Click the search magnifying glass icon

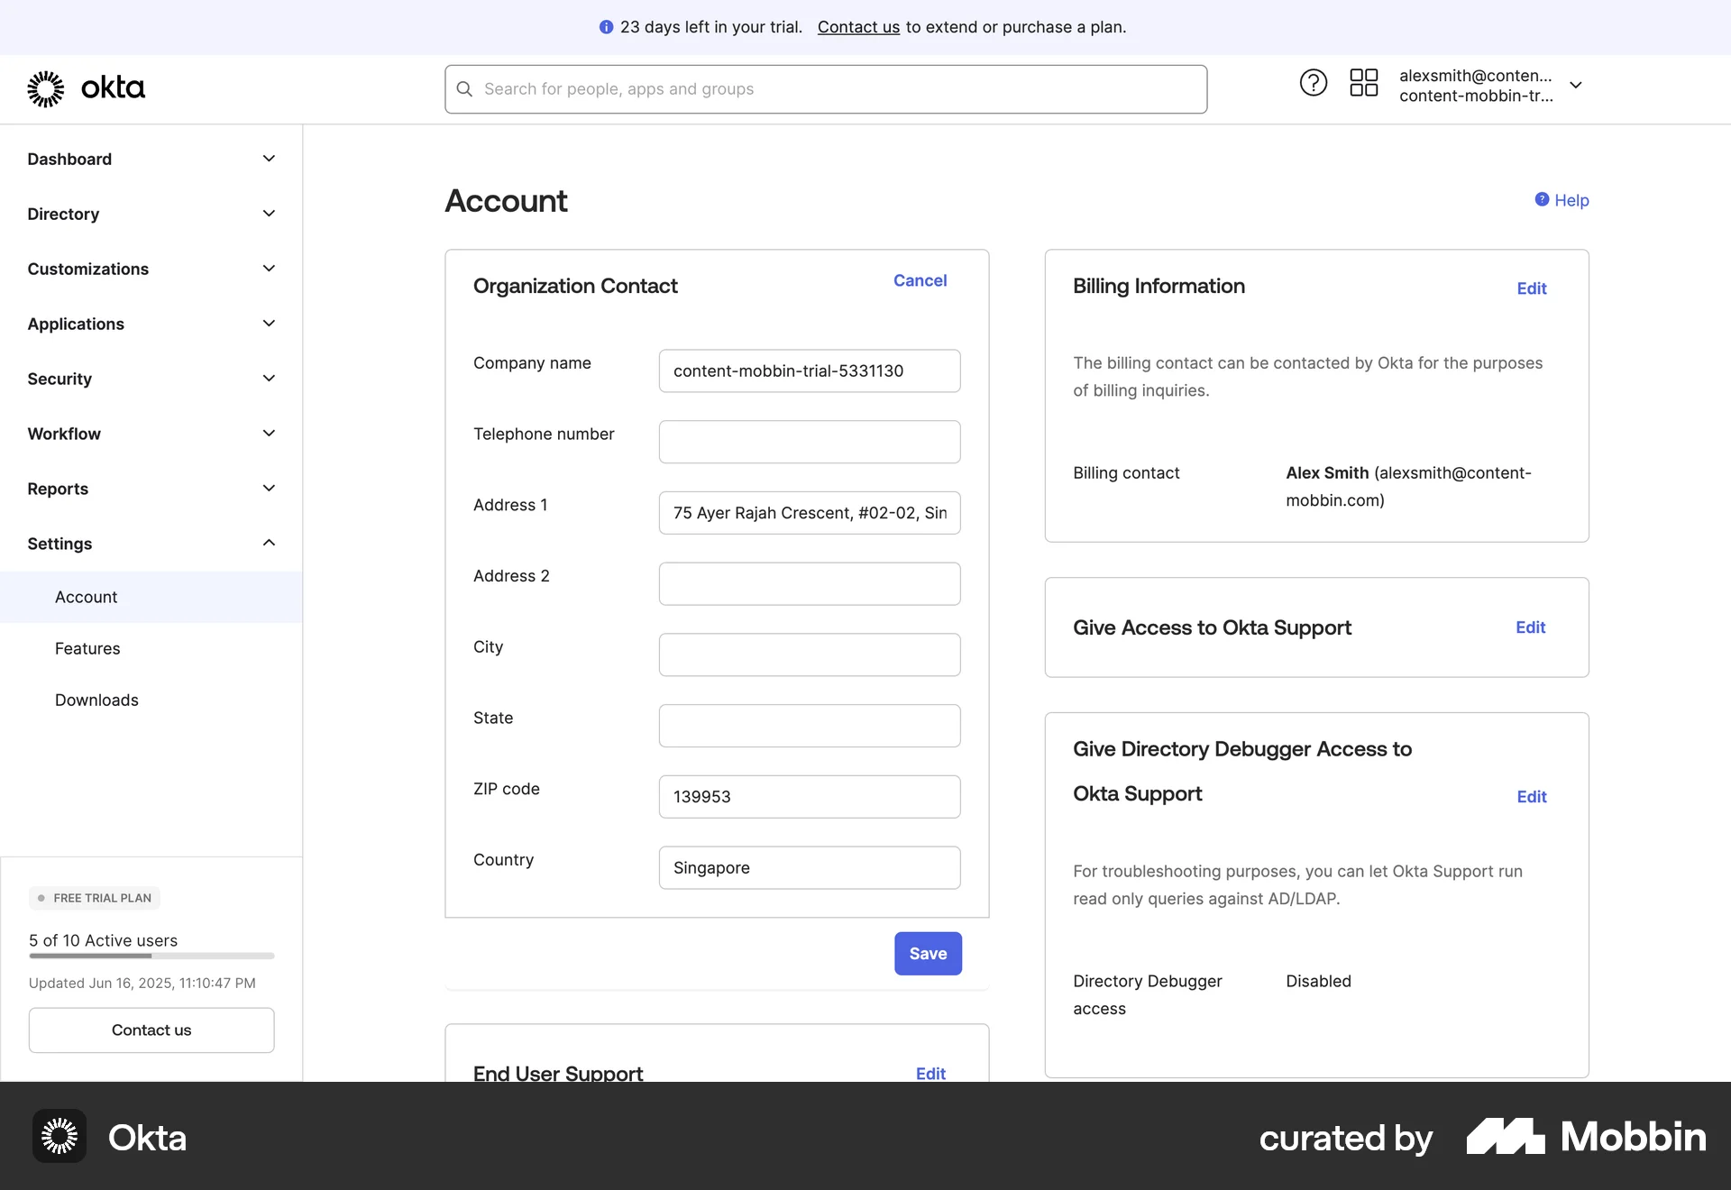pos(464,88)
